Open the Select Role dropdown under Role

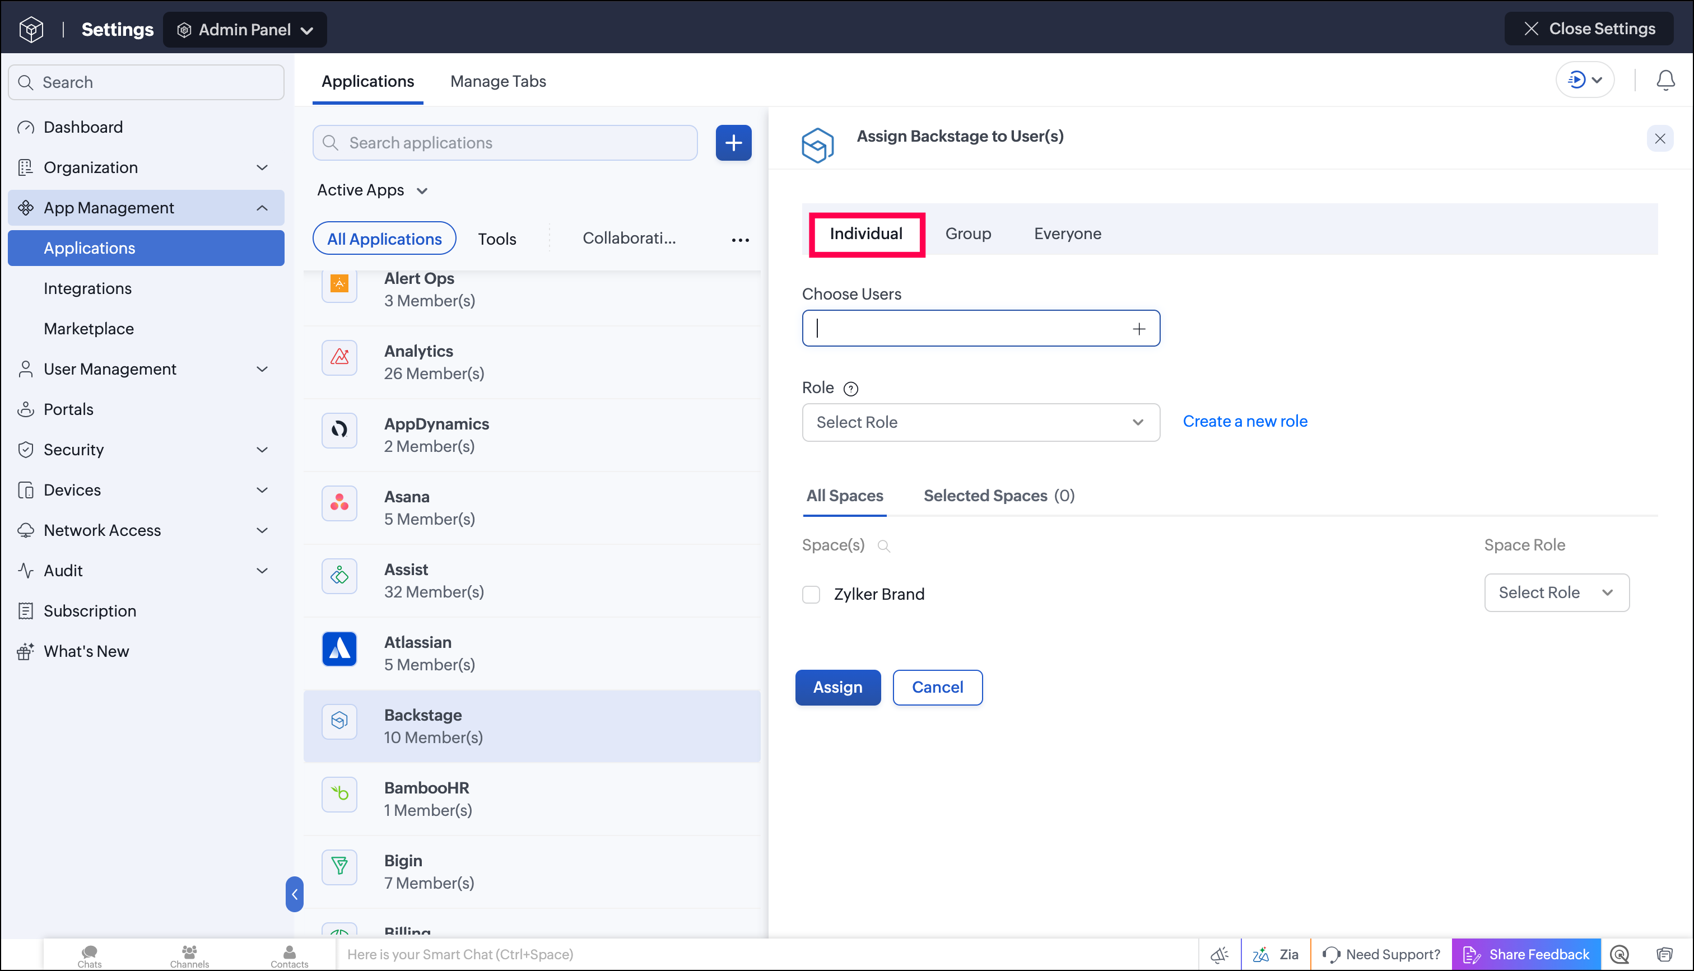click(980, 422)
